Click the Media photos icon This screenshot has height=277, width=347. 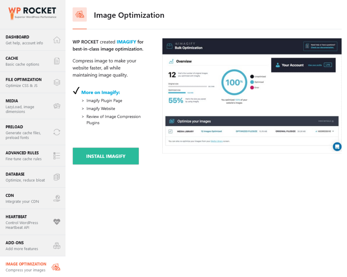(57, 106)
